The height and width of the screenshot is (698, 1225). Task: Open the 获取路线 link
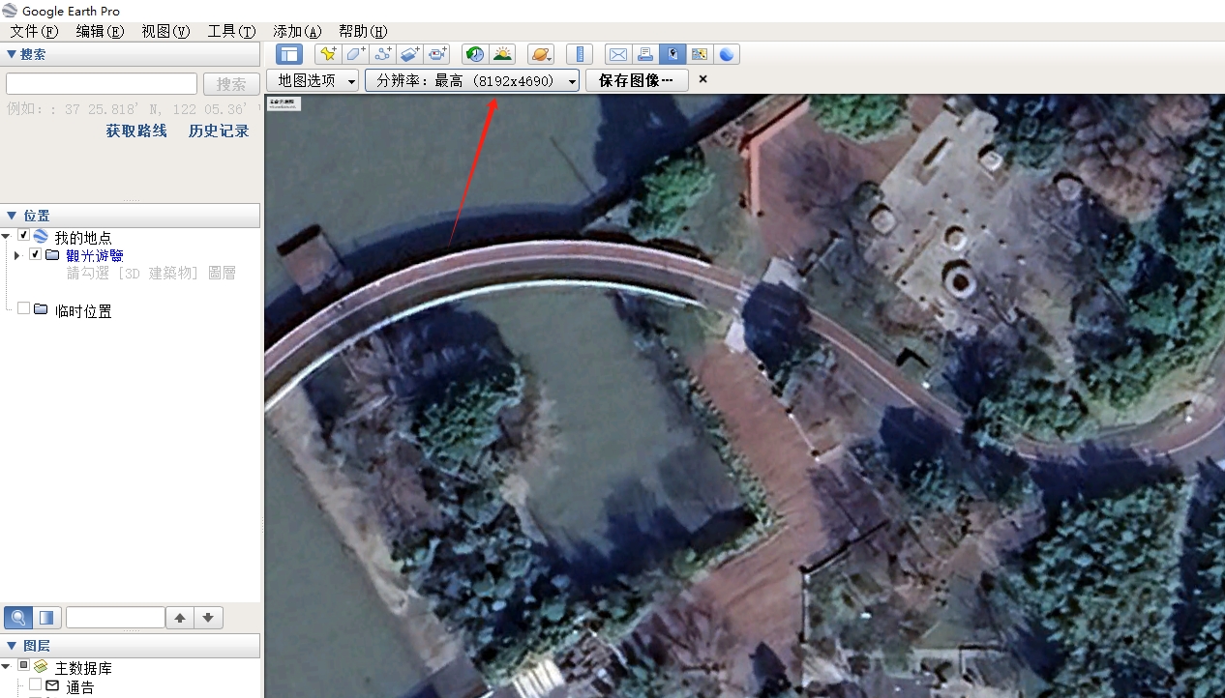tap(136, 131)
